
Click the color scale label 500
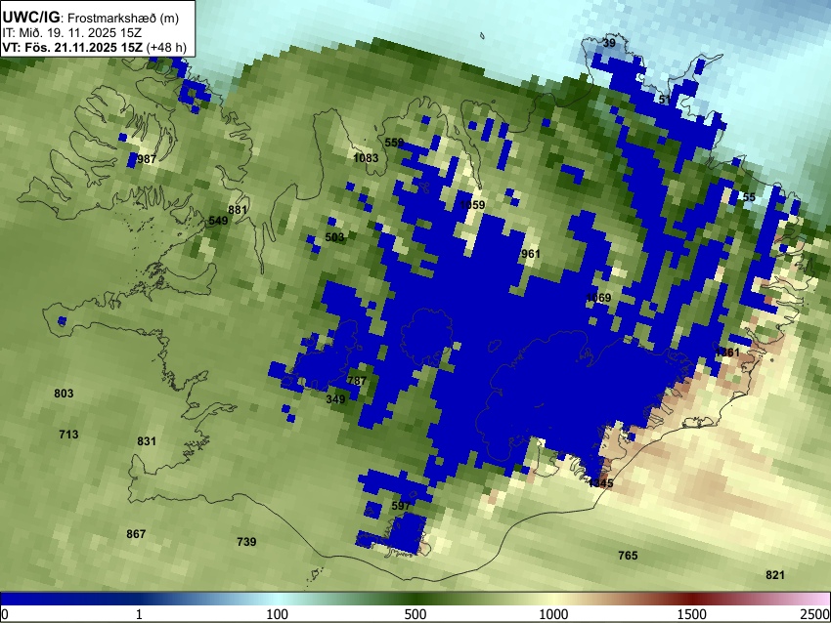(415, 614)
